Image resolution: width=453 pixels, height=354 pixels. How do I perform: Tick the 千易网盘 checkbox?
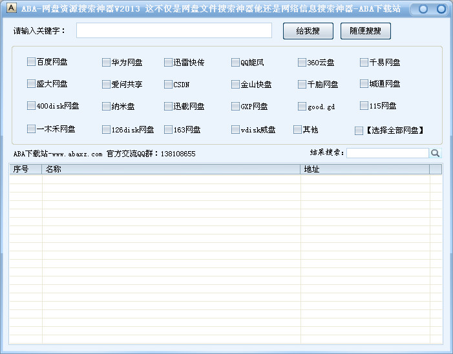tap(364, 63)
